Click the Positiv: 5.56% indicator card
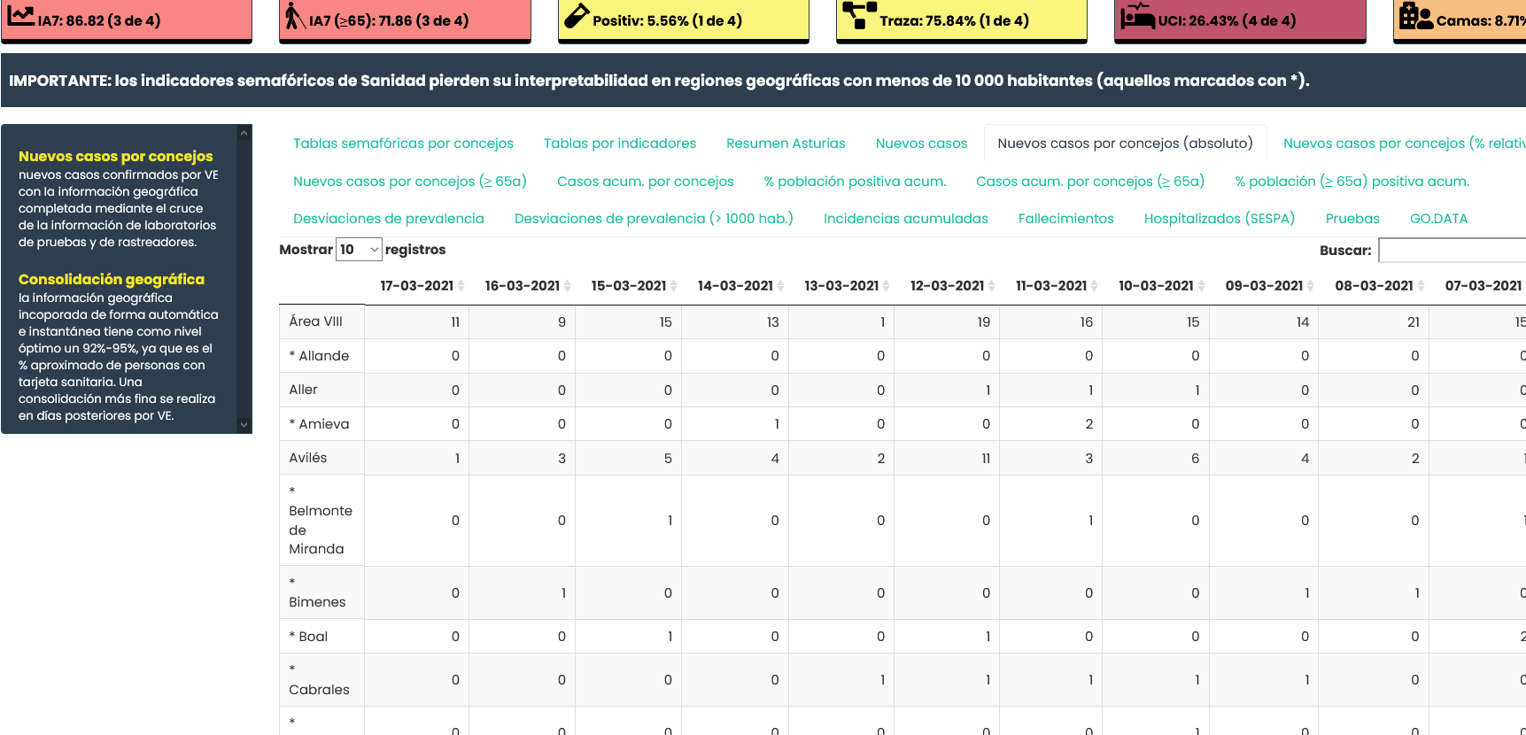The height and width of the screenshot is (735, 1526). click(x=683, y=20)
